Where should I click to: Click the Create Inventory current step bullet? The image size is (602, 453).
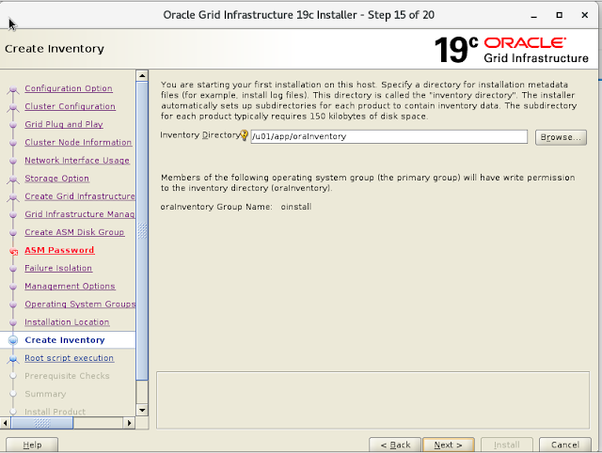point(13,340)
